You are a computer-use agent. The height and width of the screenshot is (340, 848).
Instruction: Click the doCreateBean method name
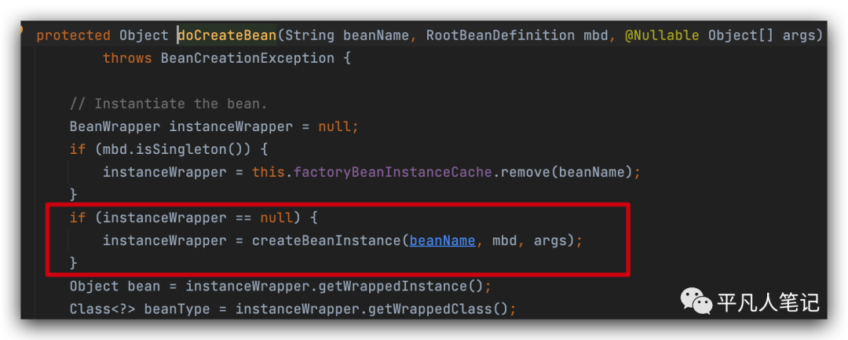pyautogui.click(x=228, y=35)
